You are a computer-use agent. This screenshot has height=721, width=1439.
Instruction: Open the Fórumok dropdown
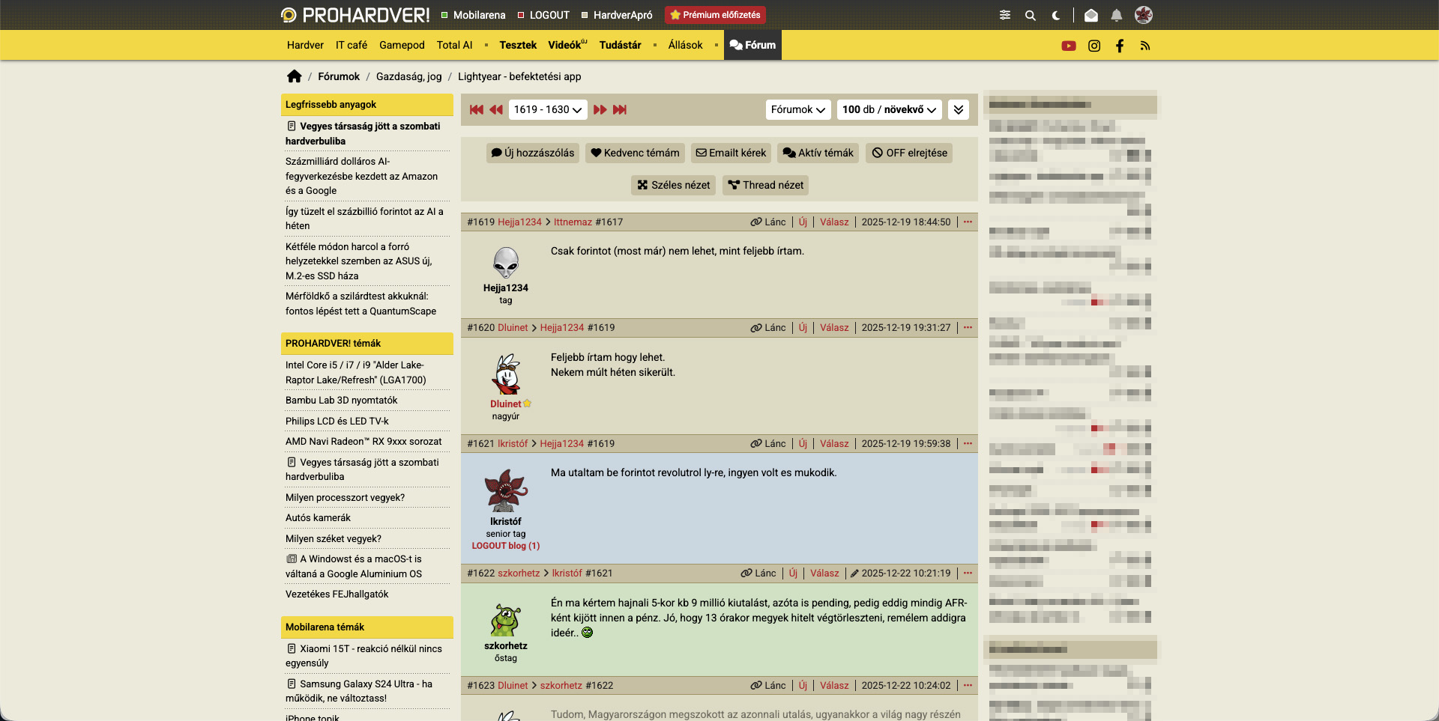pyautogui.click(x=798, y=109)
